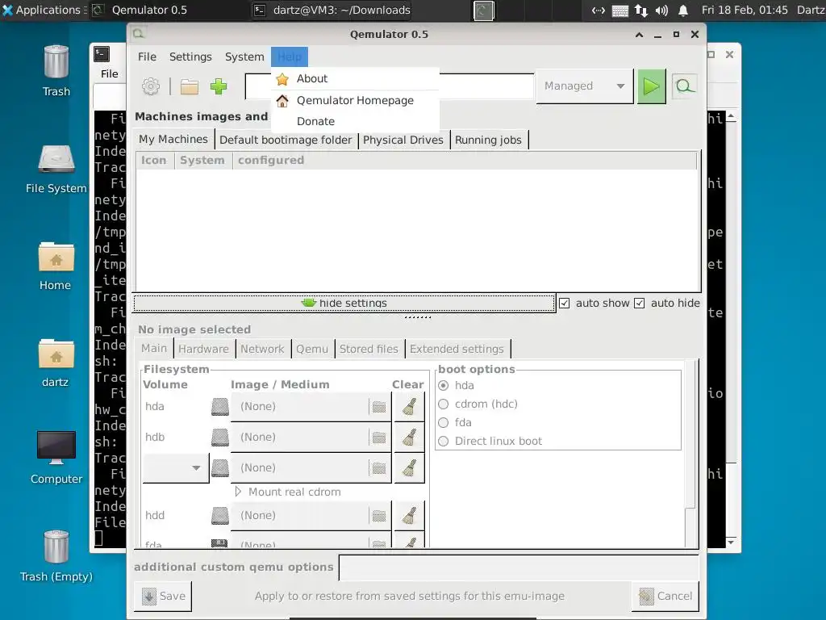Browse image file for hda
This screenshot has width=826, height=620.
(379, 407)
